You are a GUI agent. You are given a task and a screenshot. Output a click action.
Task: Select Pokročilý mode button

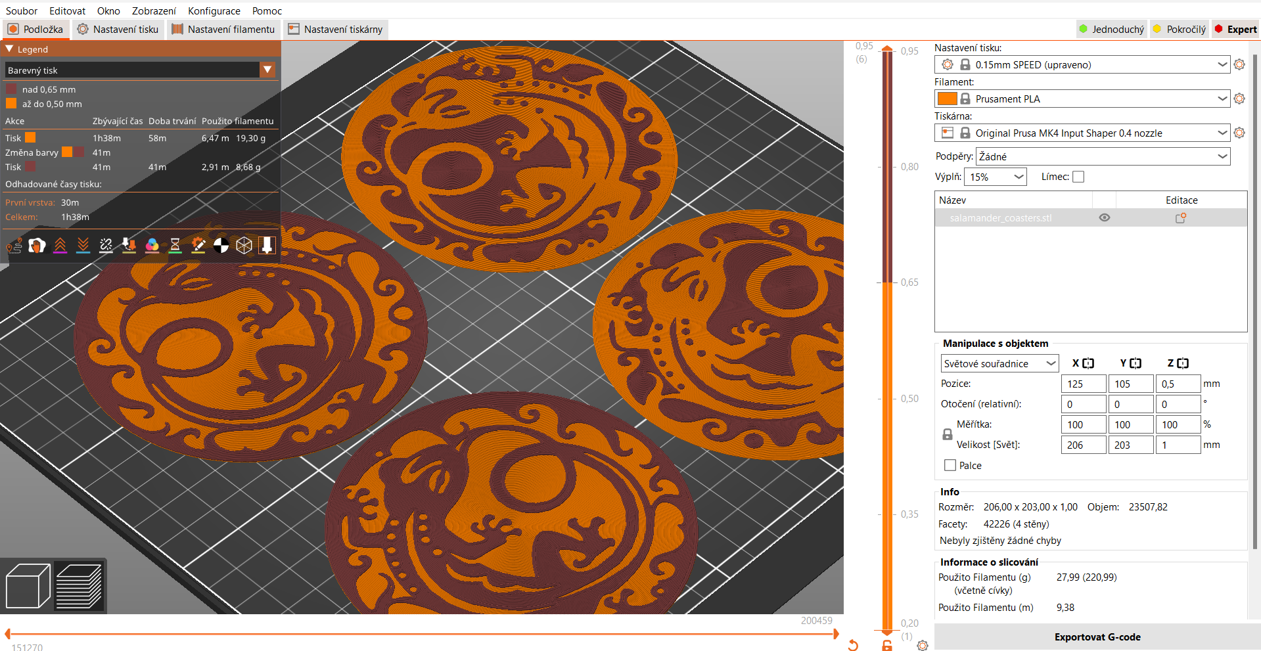point(1180,29)
